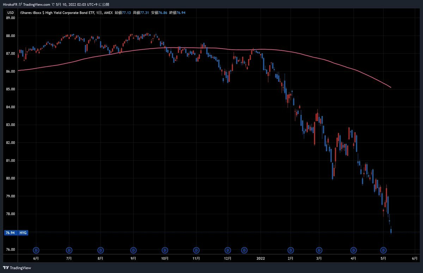Click the 始値 77.13 open value

coord(123,13)
